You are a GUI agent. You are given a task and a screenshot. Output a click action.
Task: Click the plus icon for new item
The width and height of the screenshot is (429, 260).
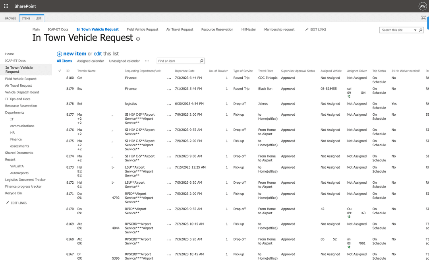point(59,54)
